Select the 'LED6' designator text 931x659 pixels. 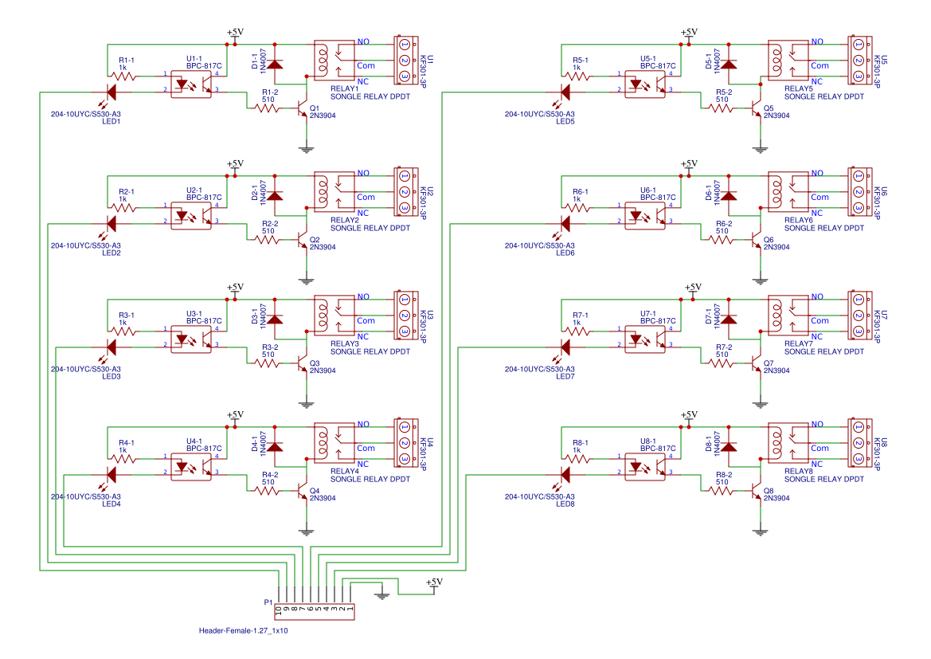(x=565, y=253)
